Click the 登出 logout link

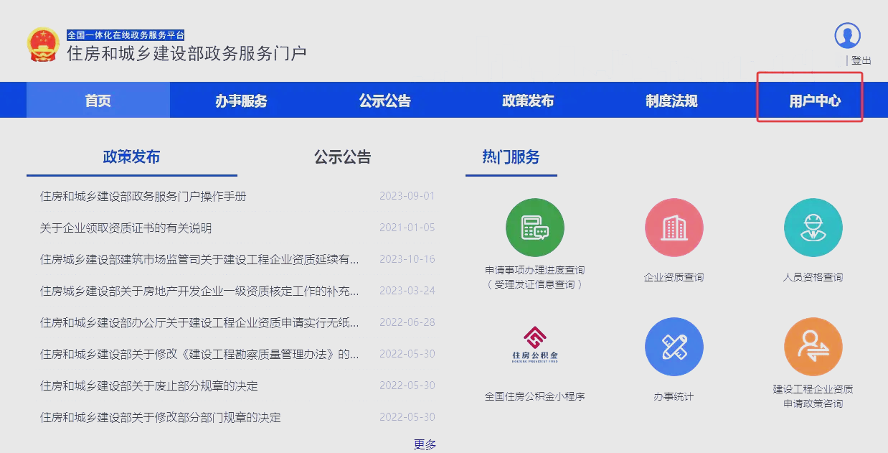861,60
